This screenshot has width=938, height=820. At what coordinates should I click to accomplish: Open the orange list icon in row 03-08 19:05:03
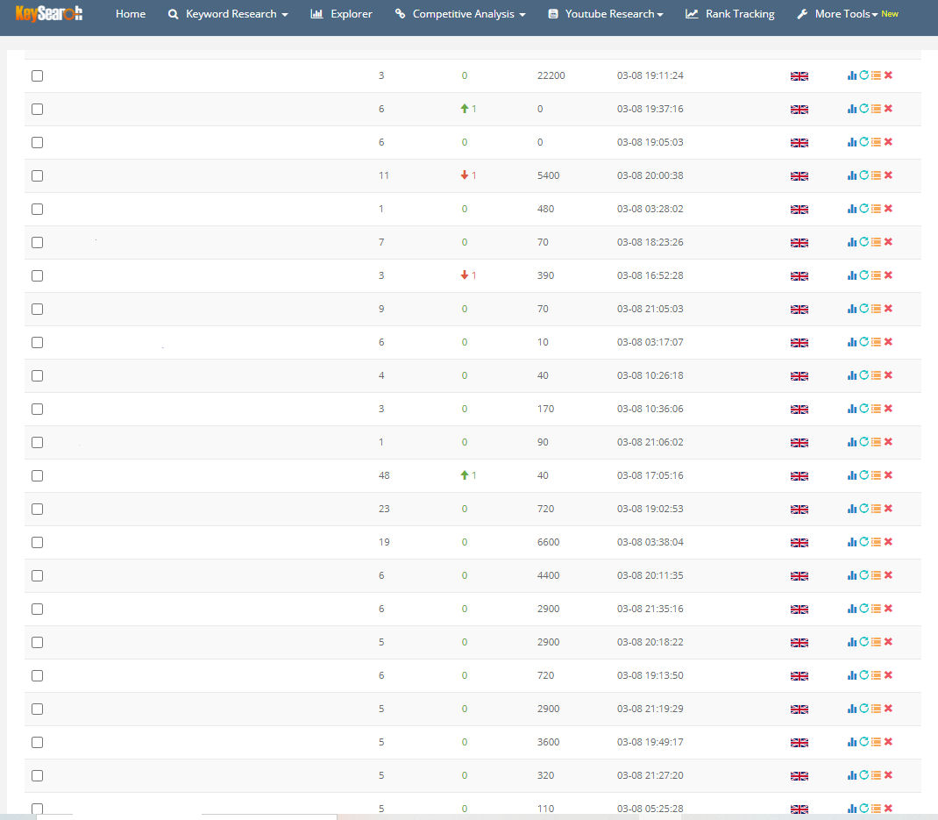[x=876, y=142]
